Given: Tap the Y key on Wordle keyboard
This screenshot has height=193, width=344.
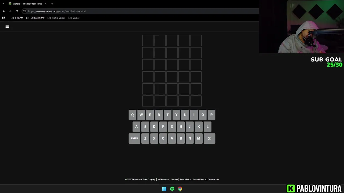Looking at the screenshot, I should (176, 115).
